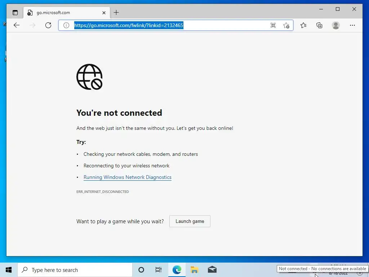Close the Edge browser window
Image resolution: width=369 pixels, height=277 pixels.
[x=354, y=9]
